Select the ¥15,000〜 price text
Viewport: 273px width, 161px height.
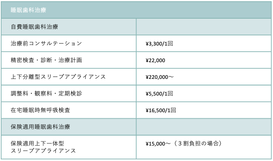[x=158, y=144]
